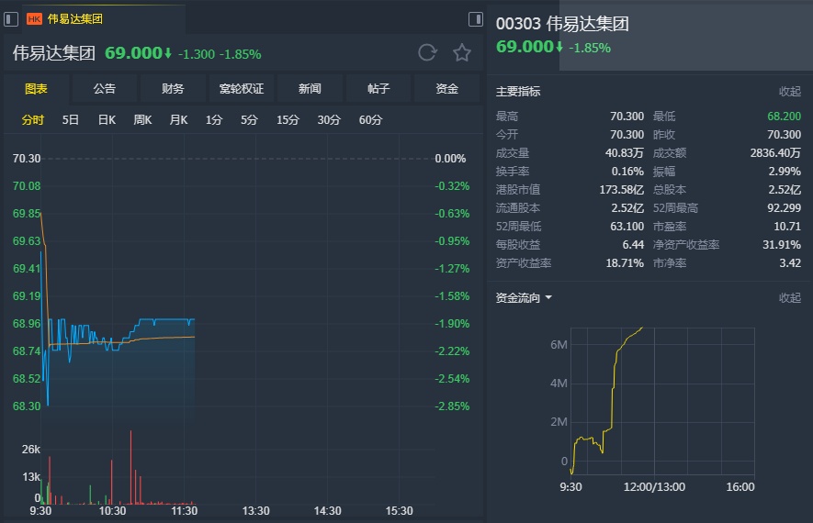813x523 pixels.
Task: Select the 月K chart period
Action: tap(178, 120)
